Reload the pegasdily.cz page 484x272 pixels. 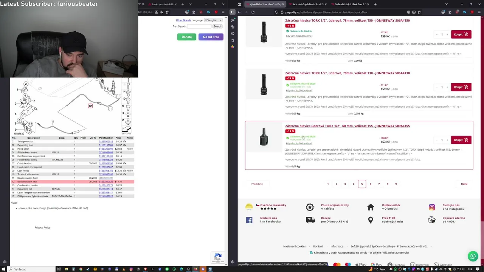pos(253,12)
